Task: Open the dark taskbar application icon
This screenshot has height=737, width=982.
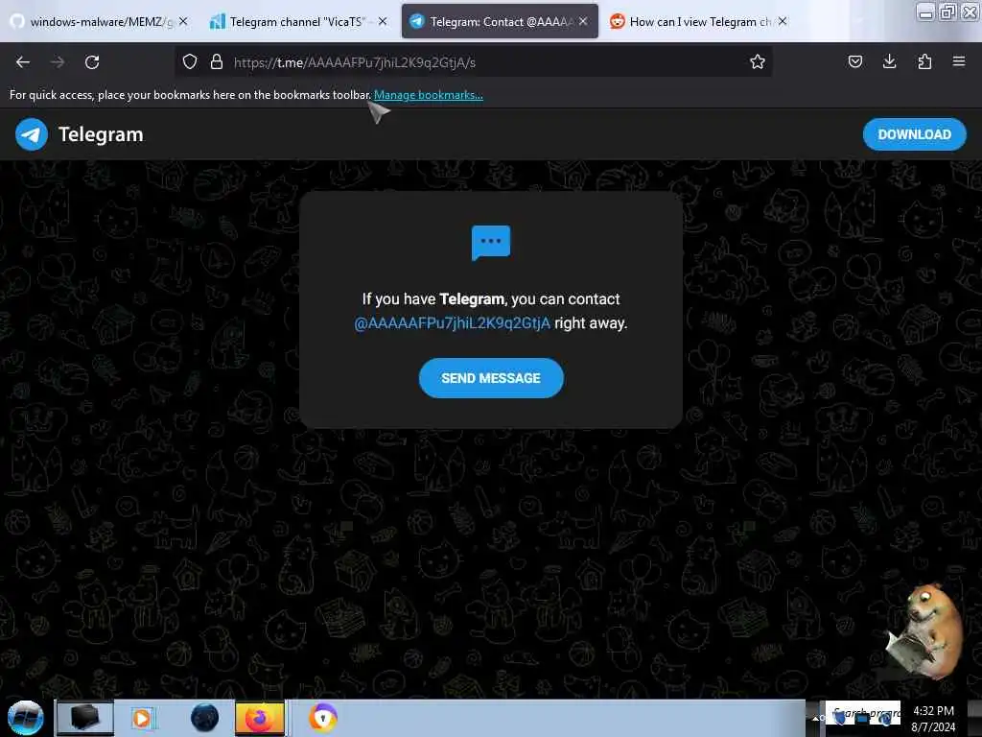Action: (85, 718)
